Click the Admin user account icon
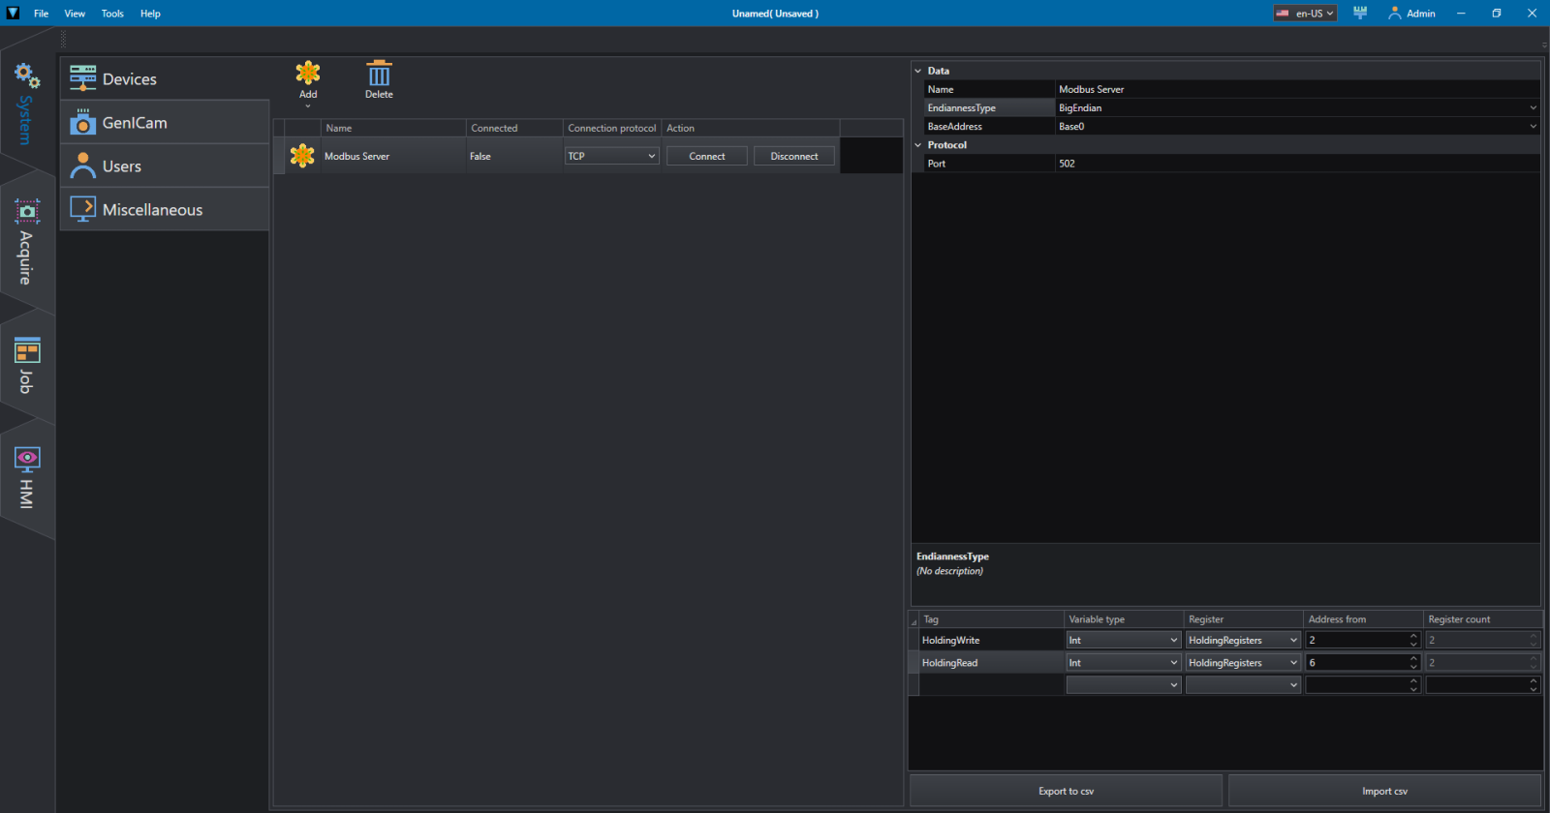The height and width of the screenshot is (813, 1550). coord(1395,14)
